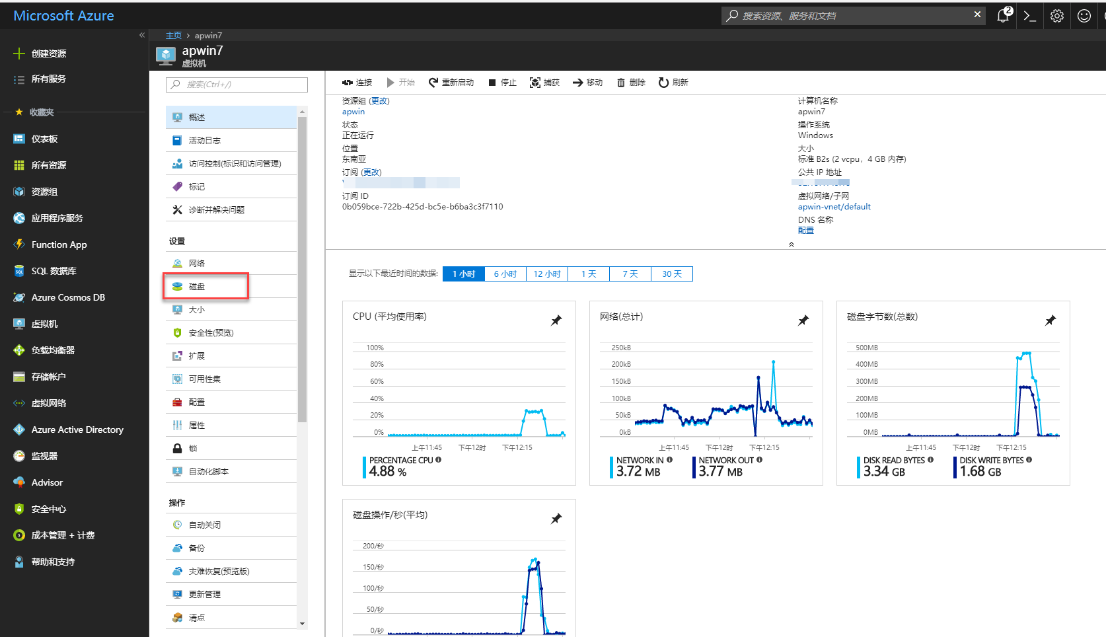Collapse the essentials section chevron

tap(792, 244)
